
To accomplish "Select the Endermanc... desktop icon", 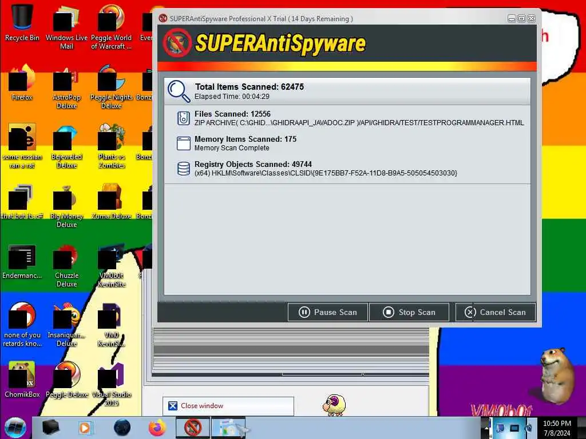I will [22, 262].
